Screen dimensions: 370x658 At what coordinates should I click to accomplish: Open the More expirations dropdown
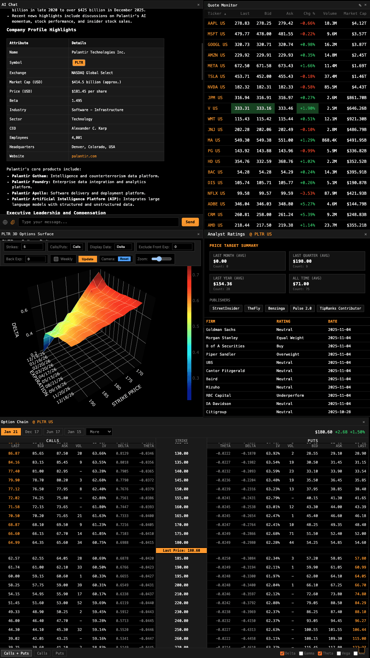[x=99, y=432]
